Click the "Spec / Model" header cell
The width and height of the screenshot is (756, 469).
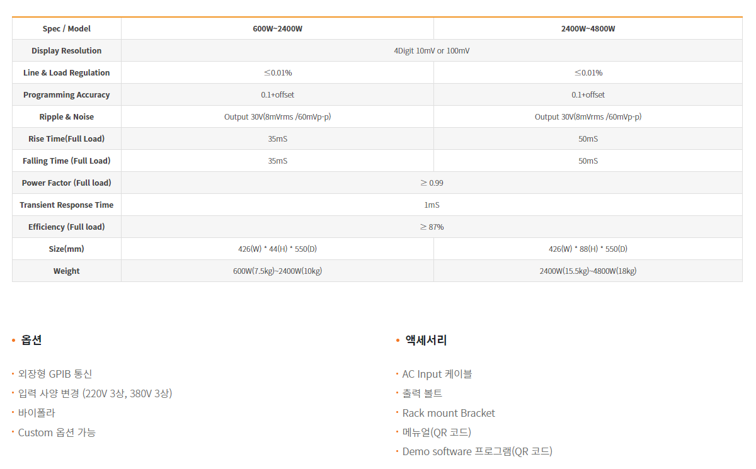(67, 29)
